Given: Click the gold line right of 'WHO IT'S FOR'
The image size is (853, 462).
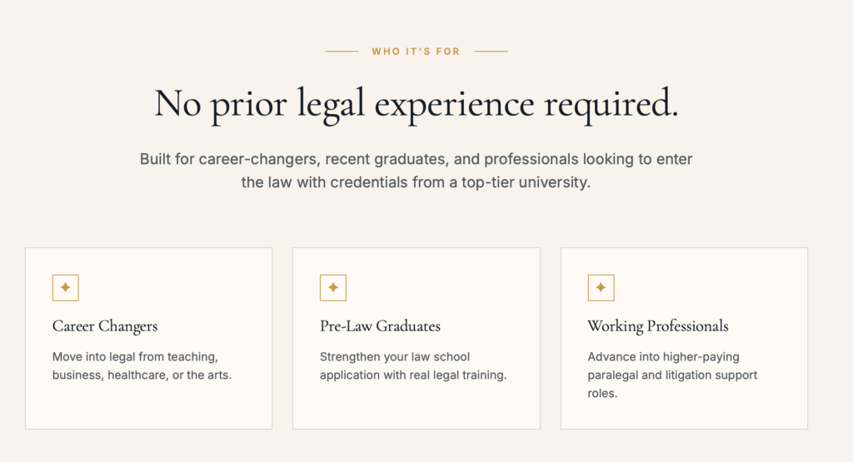Looking at the screenshot, I should [x=491, y=51].
